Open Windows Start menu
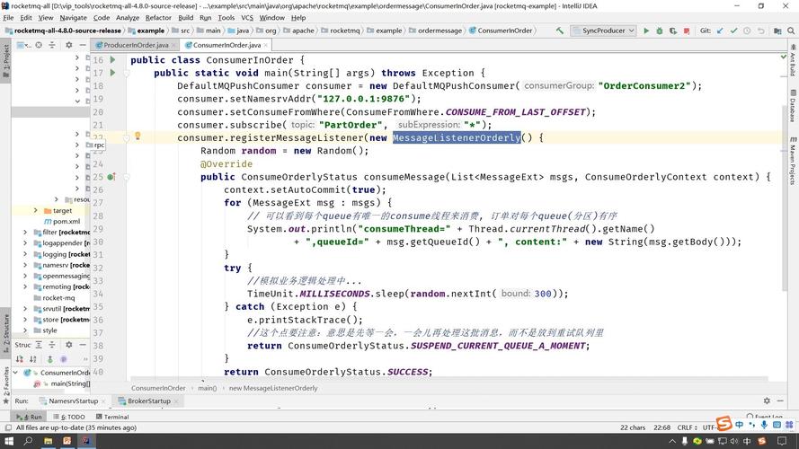The width and height of the screenshot is (799, 449). (9, 441)
